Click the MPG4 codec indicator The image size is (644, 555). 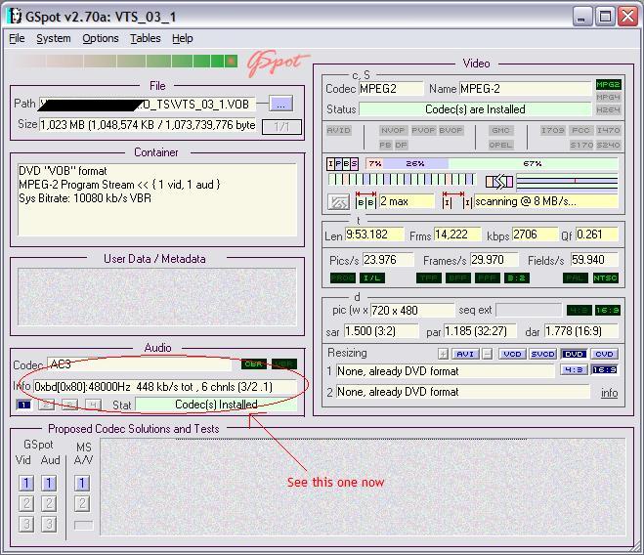pos(608,97)
